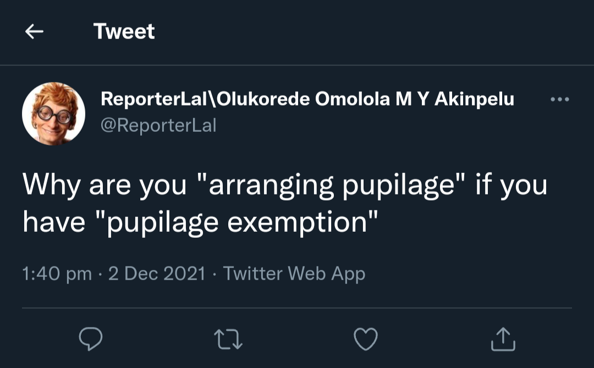594x368 pixels.
Task: Click the Tweet header title
Action: click(x=124, y=31)
